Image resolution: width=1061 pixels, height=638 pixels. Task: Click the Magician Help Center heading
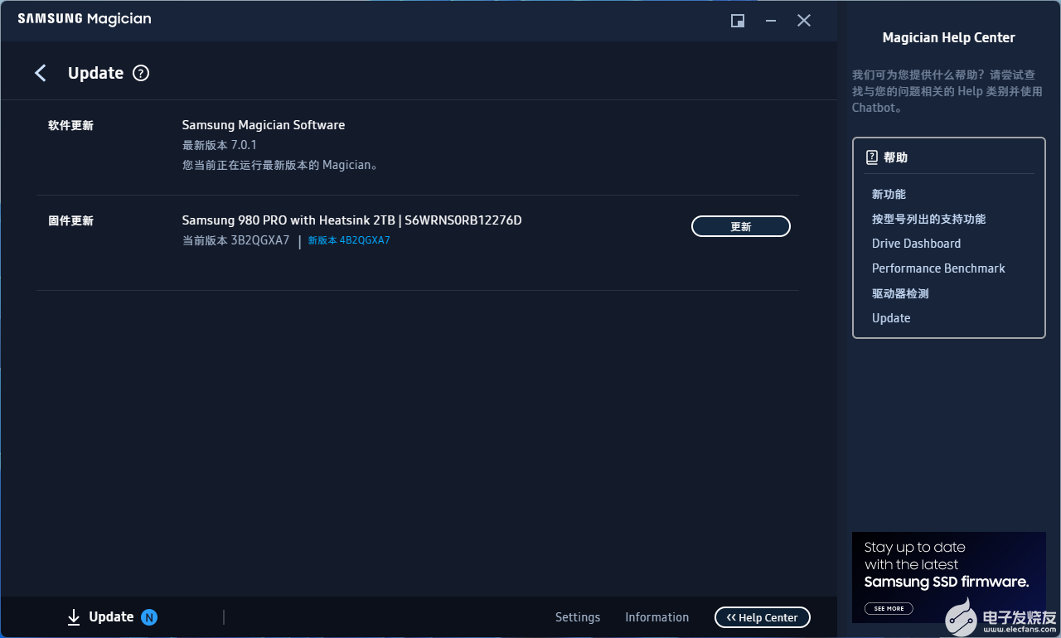point(948,37)
